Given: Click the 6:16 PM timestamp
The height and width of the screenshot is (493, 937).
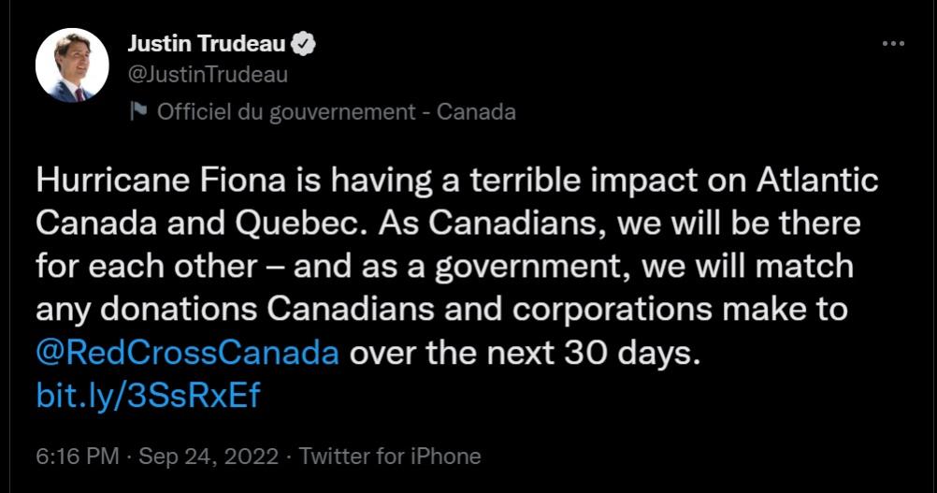Looking at the screenshot, I should 77,457.
